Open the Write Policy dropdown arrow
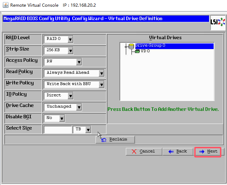Viewport: 227px width, 185px height. [x=102, y=84]
